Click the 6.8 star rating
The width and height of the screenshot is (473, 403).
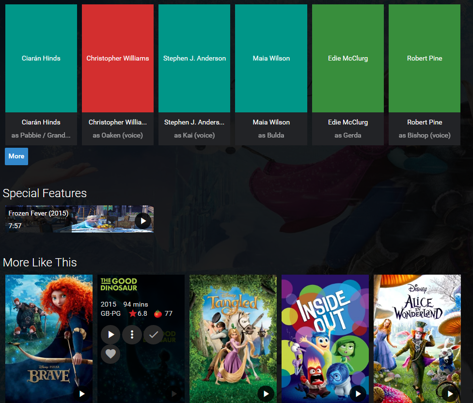click(x=138, y=313)
